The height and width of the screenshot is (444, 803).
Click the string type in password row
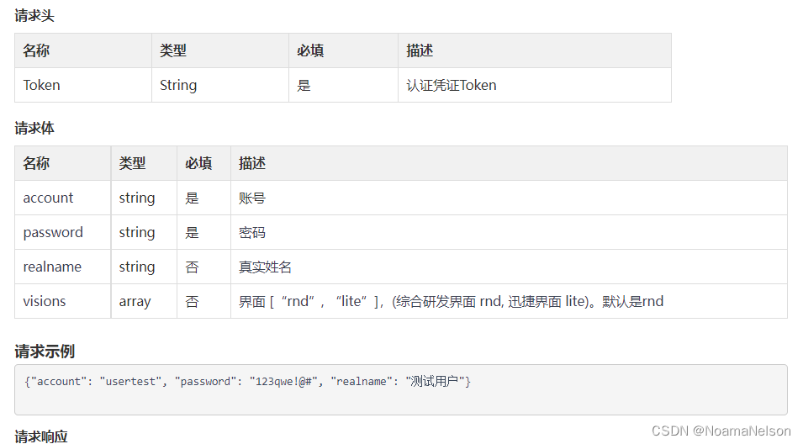click(144, 232)
